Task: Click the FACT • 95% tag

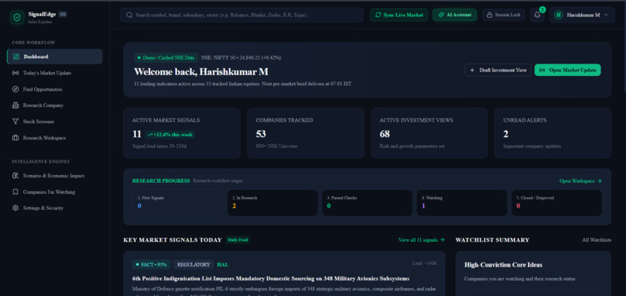Action: coord(151,264)
